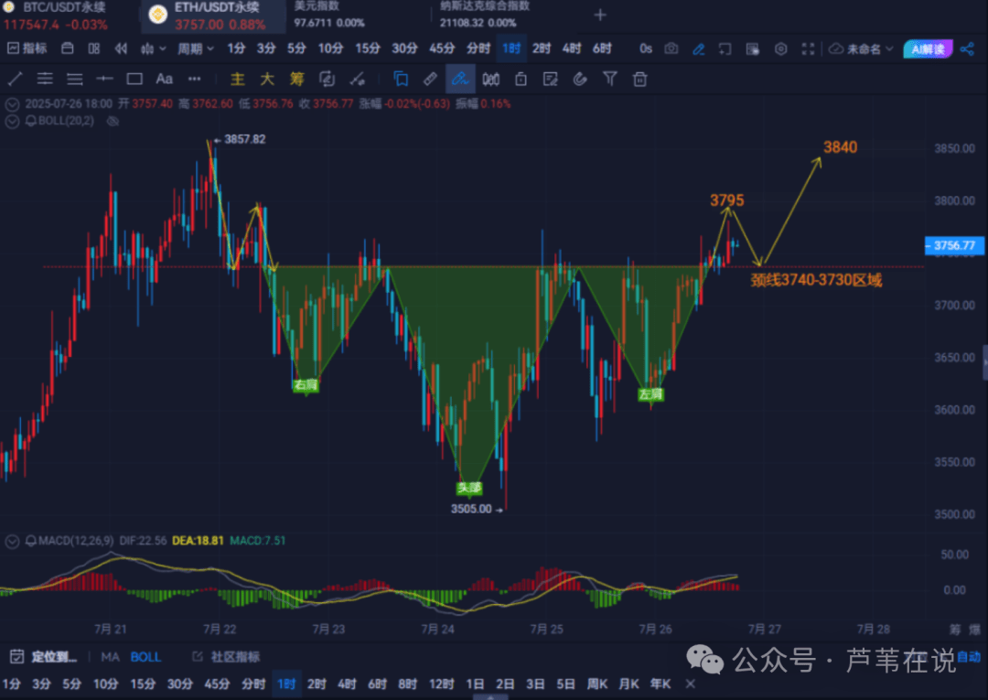The image size is (988, 700).
Task: Select the parallel lines tool
Action: (x=45, y=79)
